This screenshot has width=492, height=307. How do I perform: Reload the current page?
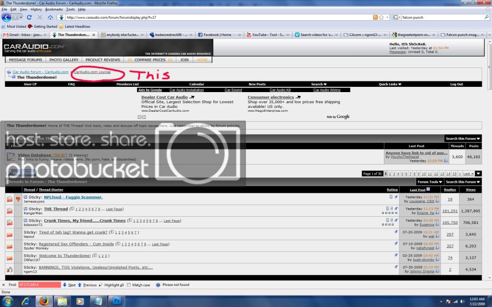[x=29, y=17]
